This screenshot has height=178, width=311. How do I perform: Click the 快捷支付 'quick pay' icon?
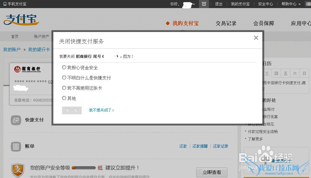tap(16, 120)
